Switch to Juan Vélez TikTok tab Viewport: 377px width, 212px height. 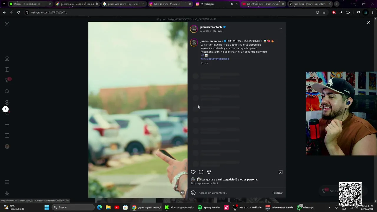[310, 4]
